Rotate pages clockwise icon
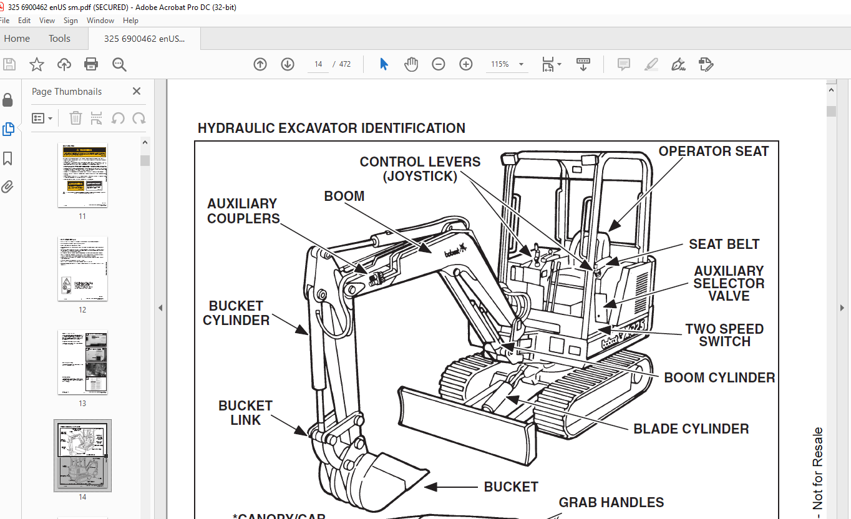 point(139,118)
